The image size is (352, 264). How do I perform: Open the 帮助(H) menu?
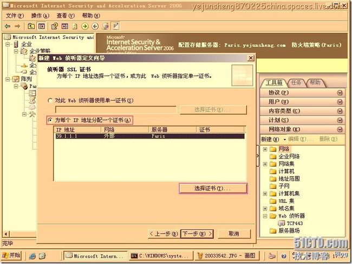click(x=90, y=16)
